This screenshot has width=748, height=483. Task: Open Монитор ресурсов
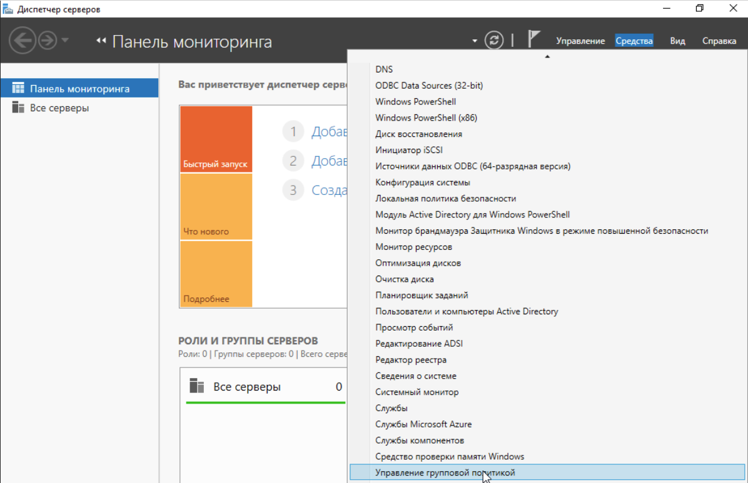[x=547, y=247]
